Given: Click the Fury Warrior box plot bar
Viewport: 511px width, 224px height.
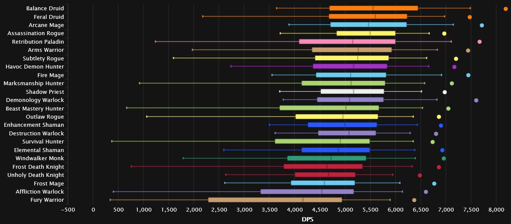Looking at the screenshot, I should click(275, 200).
